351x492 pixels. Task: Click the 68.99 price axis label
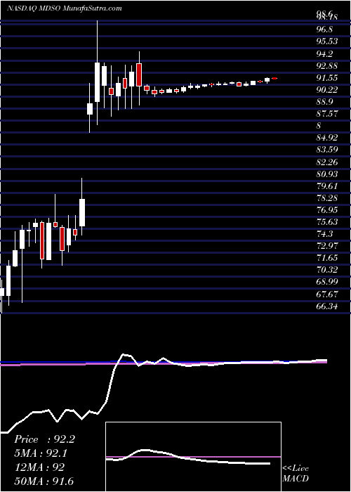point(327,282)
